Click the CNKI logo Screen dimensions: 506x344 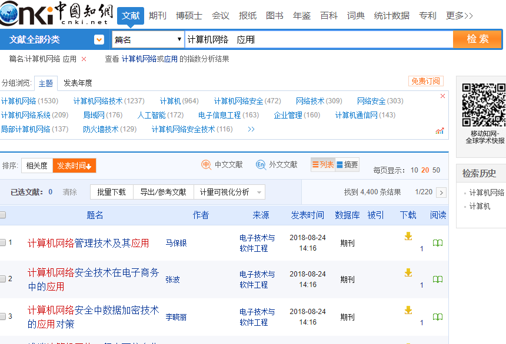[x=56, y=13]
